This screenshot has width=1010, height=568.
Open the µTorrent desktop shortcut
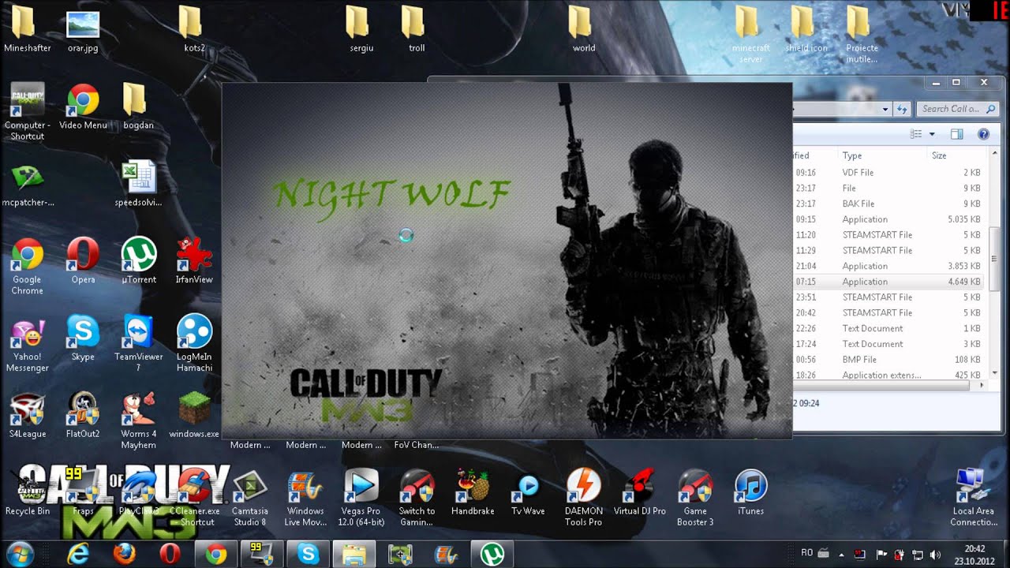(139, 261)
